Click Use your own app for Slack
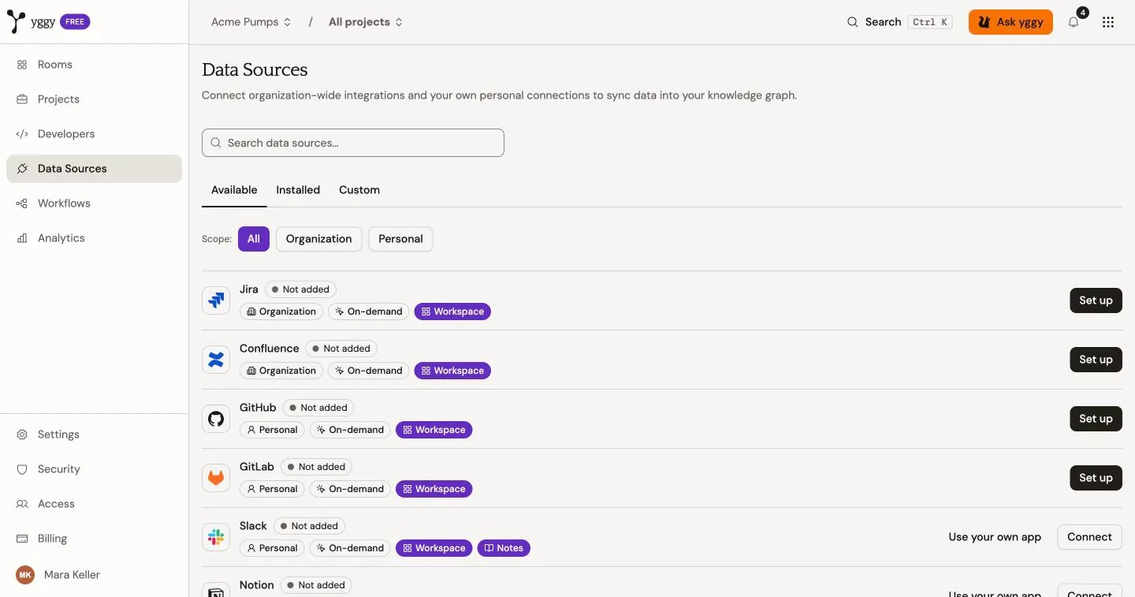Viewport: 1135px width, 597px height. click(995, 537)
